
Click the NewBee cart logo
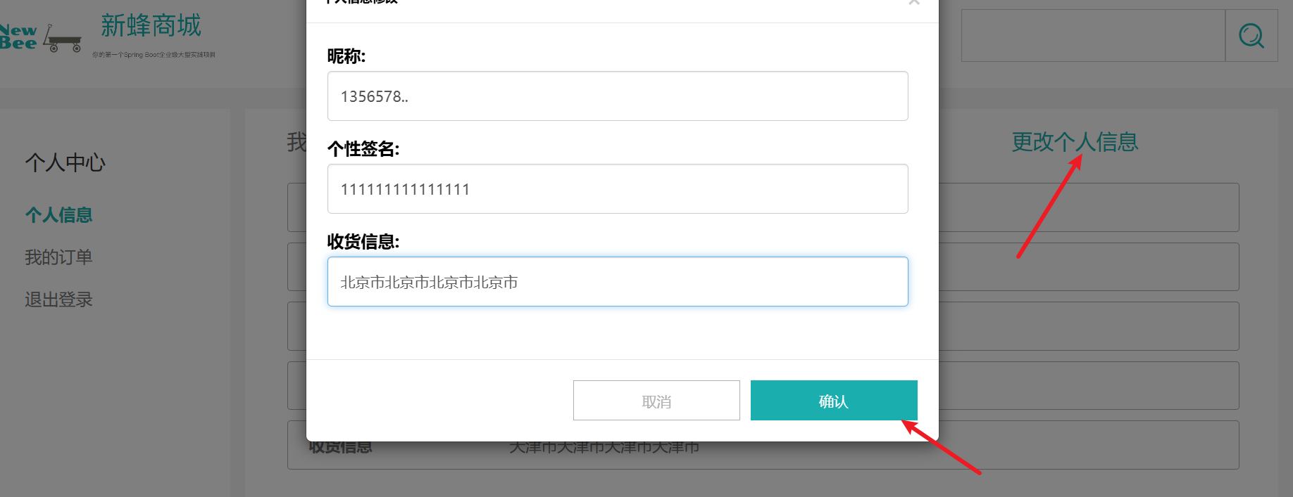[41, 38]
